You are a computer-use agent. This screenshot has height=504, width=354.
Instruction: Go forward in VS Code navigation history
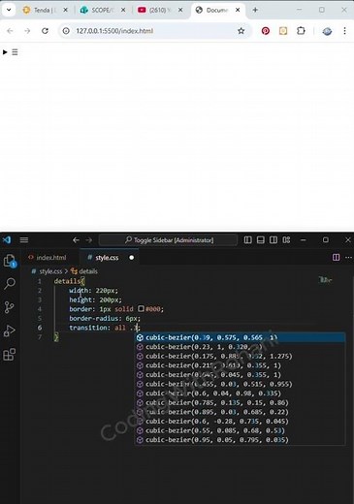[x=89, y=240]
